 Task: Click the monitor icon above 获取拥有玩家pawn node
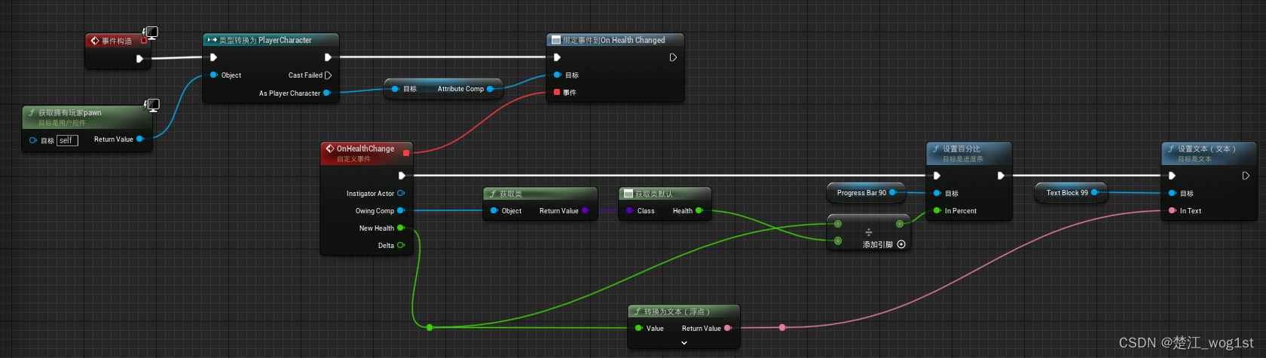[x=152, y=106]
